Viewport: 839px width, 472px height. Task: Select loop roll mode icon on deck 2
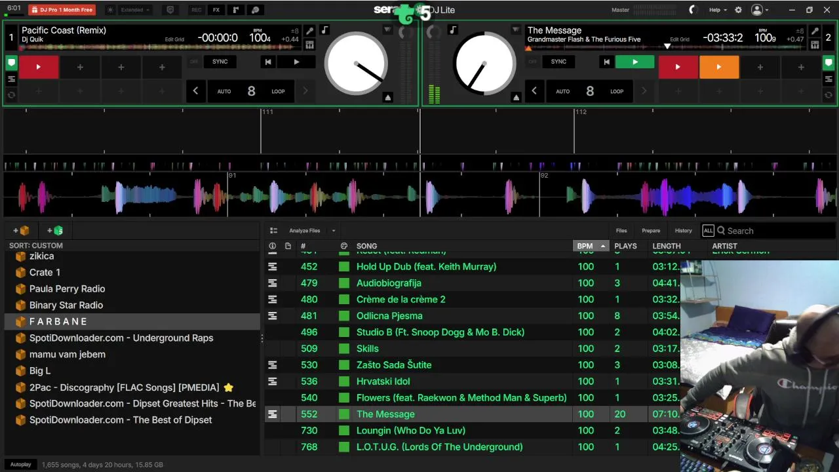coord(828,95)
